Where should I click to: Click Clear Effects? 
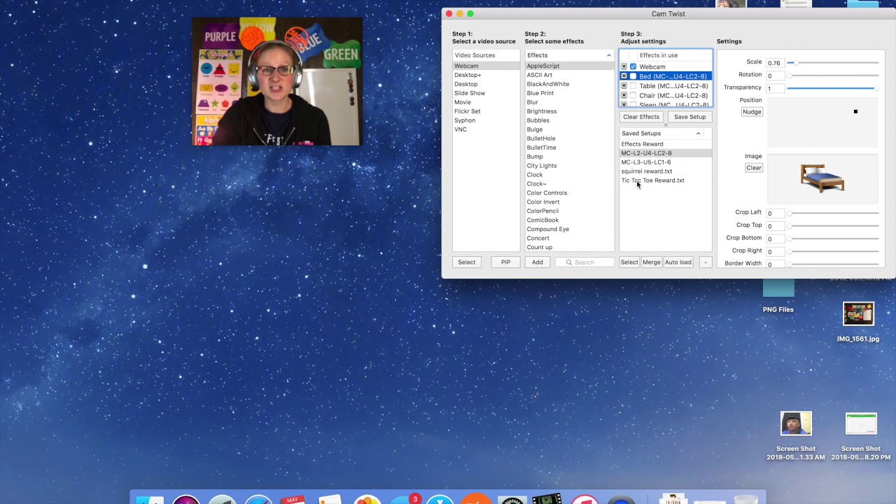click(641, 117)
